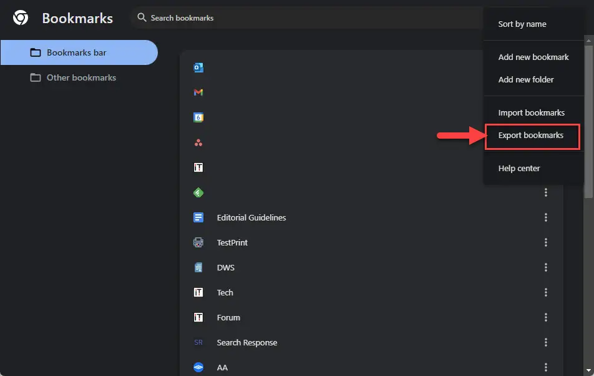Click the AA bookmark blue icon

198,368
